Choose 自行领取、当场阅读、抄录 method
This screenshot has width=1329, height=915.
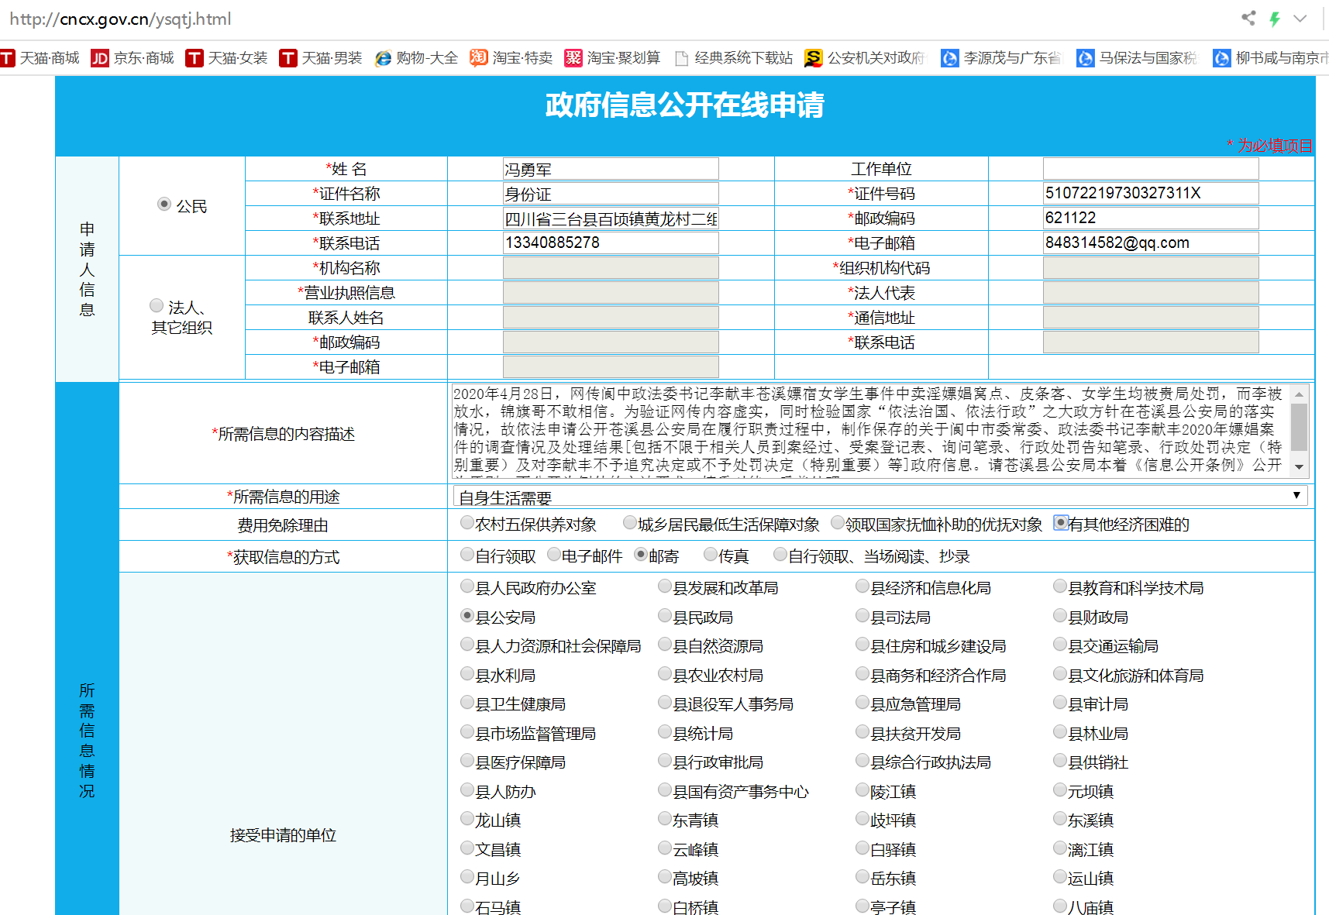pyautogui.click(x=780, y=554)
